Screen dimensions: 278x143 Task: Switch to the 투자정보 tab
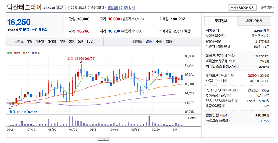click(x=221, y=21)
